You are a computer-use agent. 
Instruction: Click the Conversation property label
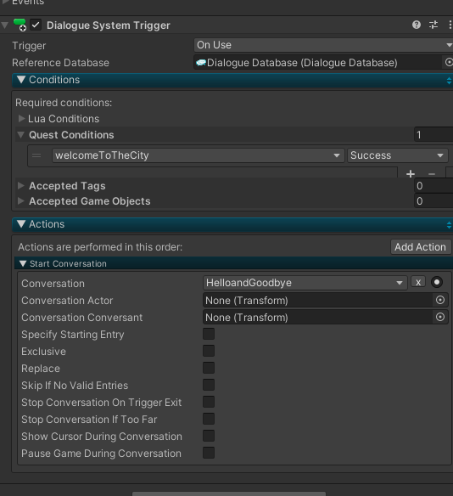[x=53, y=284]
